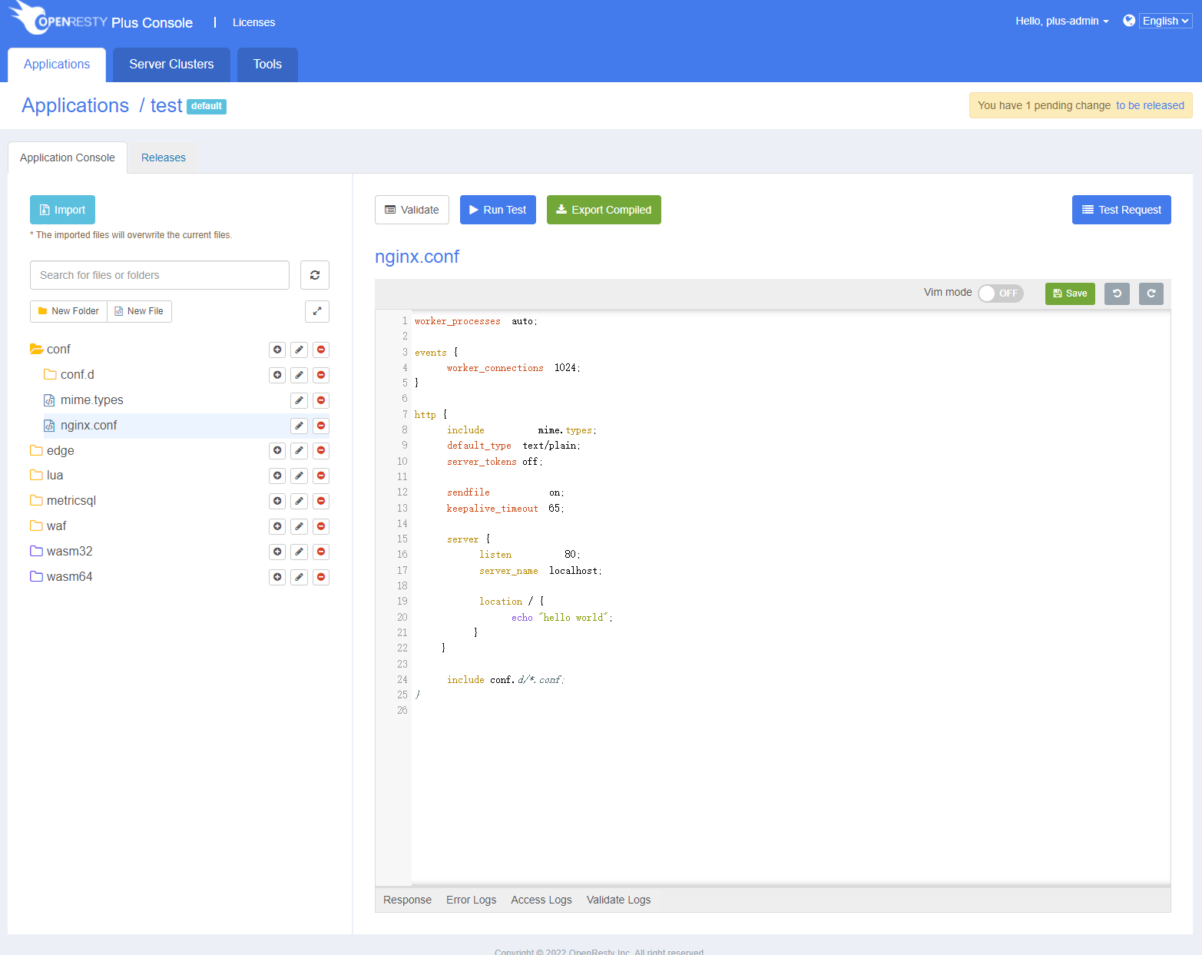The width and height of the screenshot is (1202, 955).
Task: Redo the editor change
Action: click(x=1151, y=293)
